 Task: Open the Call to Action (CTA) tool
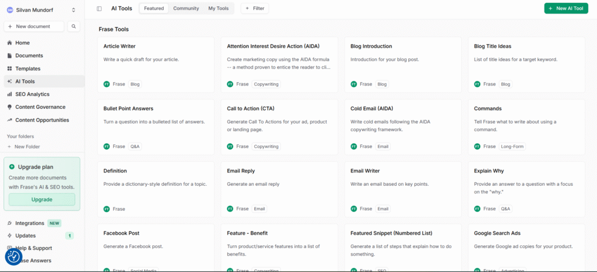(279, 127)
